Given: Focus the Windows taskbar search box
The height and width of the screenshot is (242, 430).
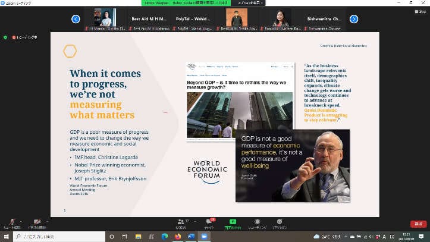Looking at the screenshot, I should coord(59,237).
